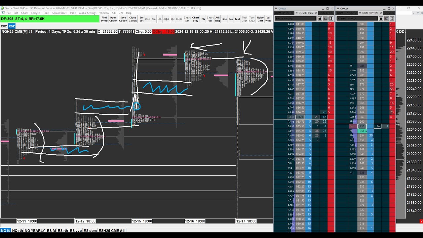Select the Line drawing tool
This screenshot has width=423, height=238.
[x=224, y=19]
